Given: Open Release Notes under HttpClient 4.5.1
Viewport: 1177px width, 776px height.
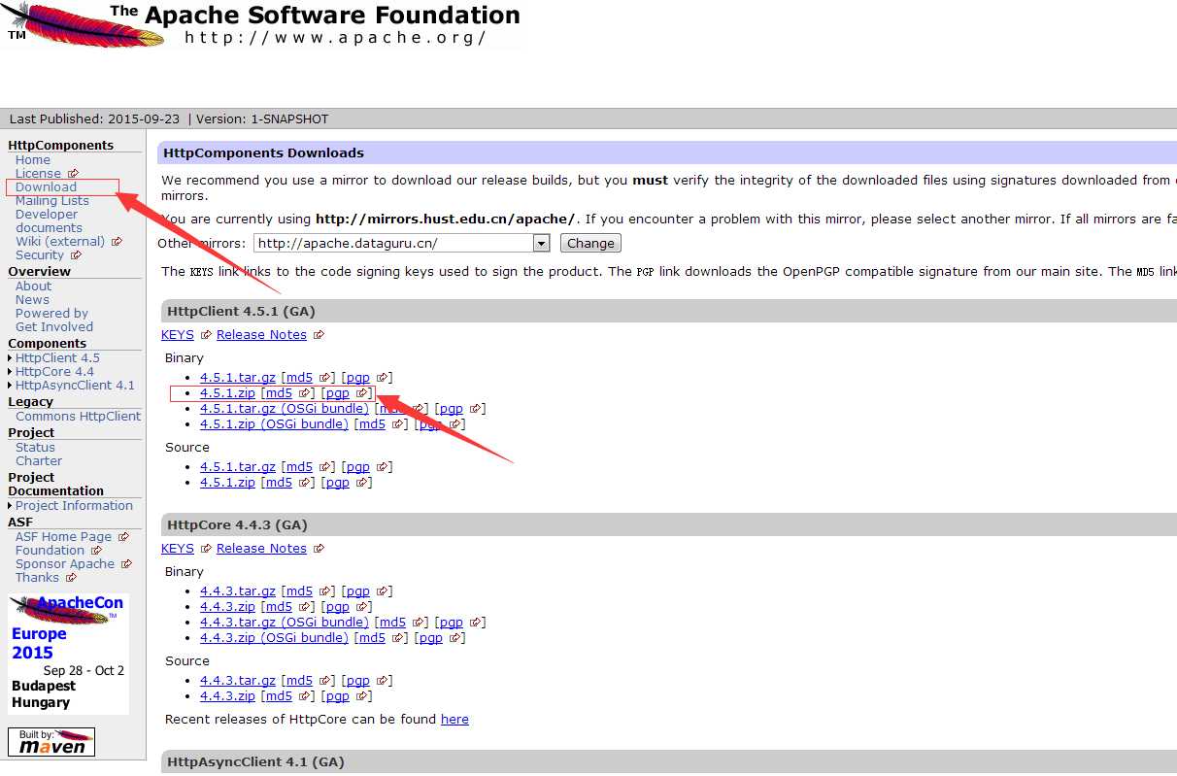Looking at the screenshot, I should (261, 335).
